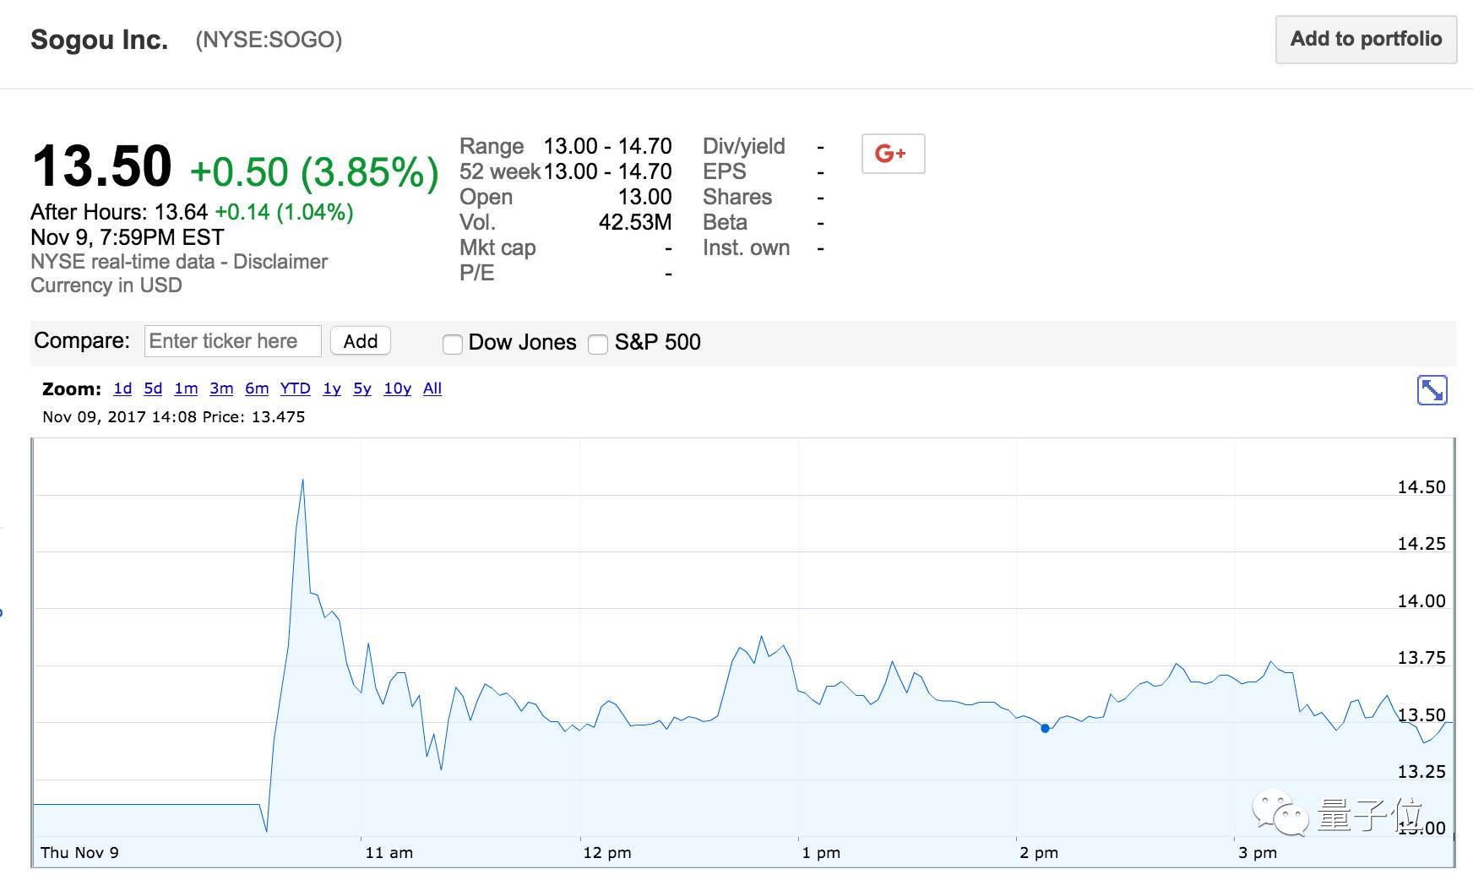Click the Nov 09, 2017 14:08 price readout
The image size is (1473, 880).
pyautogui.click(x=174, y=417)
